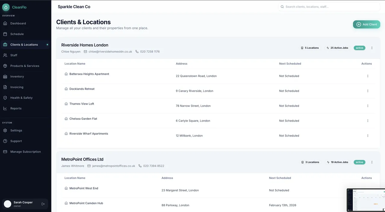Viewport: 385px width, 212px height.
Task: Click the CleanFlo droplet logo icon
Action: point(6,7)
